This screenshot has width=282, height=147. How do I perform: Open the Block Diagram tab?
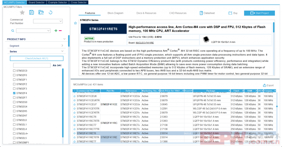115,13
